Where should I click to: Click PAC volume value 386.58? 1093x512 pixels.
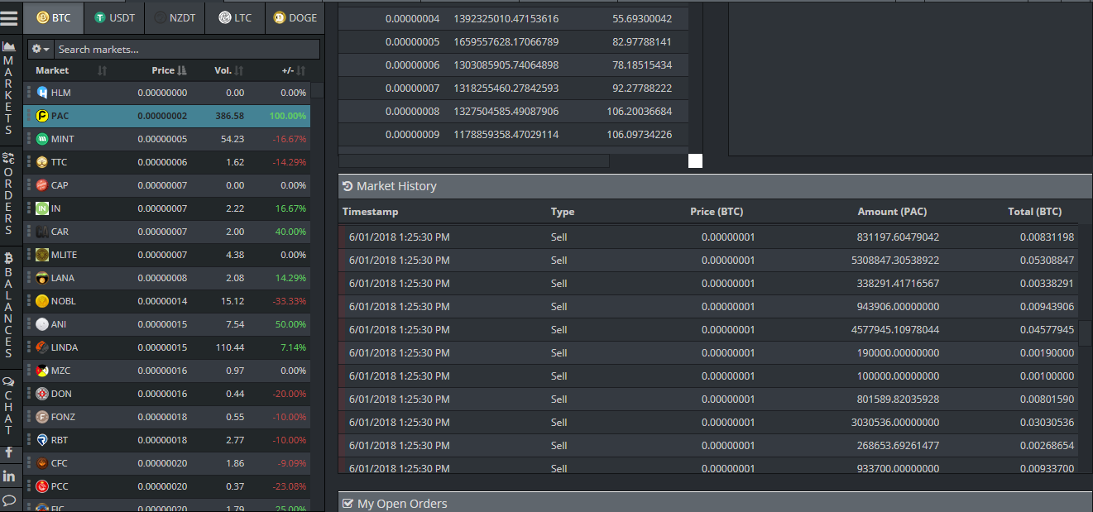[230, 116]
